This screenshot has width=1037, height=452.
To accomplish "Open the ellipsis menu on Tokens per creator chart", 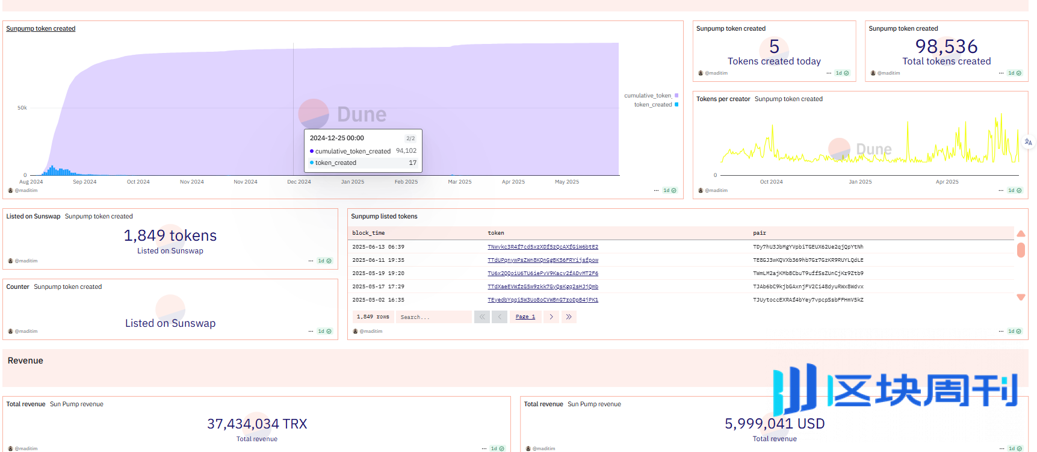I will [x=1001, y=191].
